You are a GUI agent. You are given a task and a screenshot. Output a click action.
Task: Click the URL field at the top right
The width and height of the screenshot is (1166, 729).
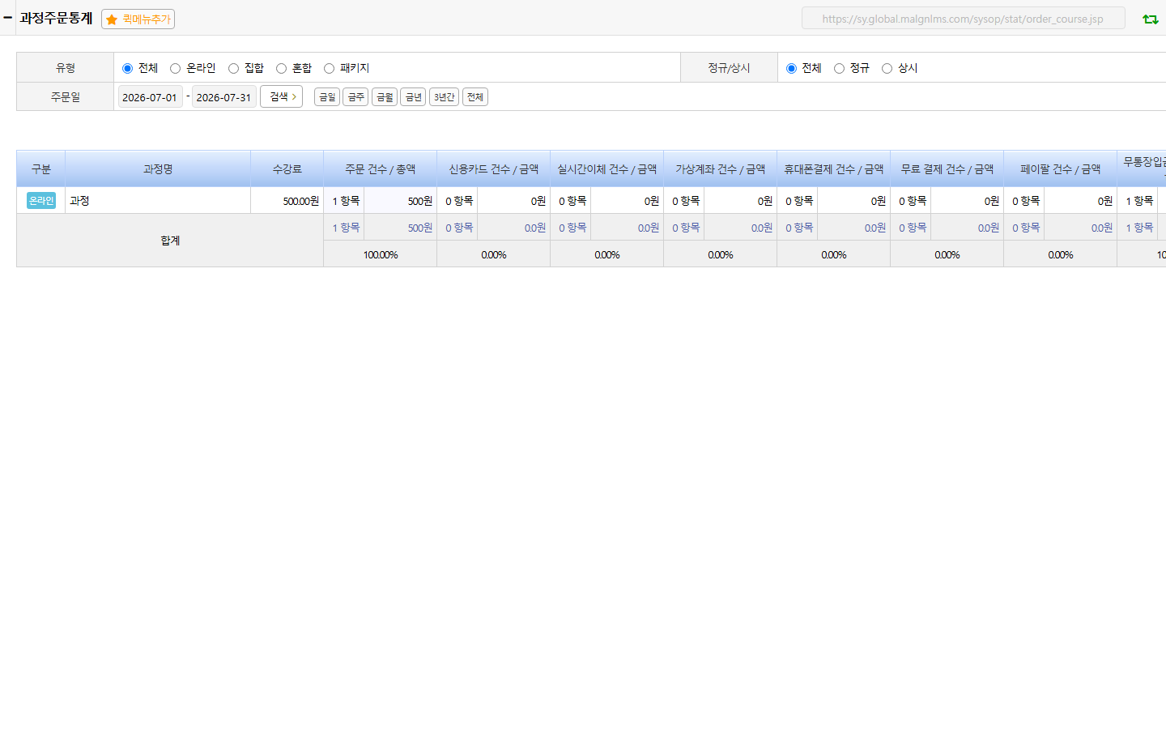click(x=963, y=19)
